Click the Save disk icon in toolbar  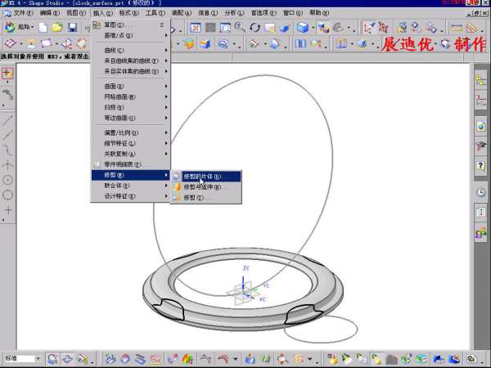pos(72,27)
